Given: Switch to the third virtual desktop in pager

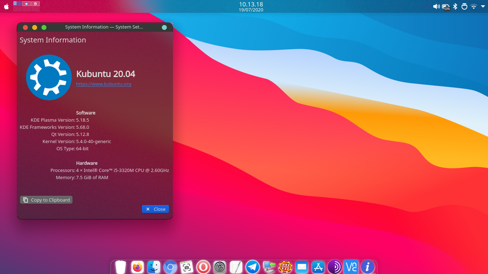Looking at the screenshot, I should 35,4.
